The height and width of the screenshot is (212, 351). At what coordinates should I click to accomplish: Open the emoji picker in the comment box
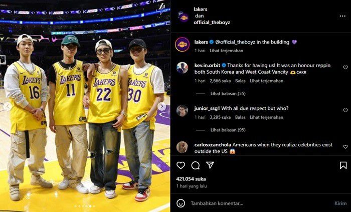pyautogui.click(x=181, y=203)
